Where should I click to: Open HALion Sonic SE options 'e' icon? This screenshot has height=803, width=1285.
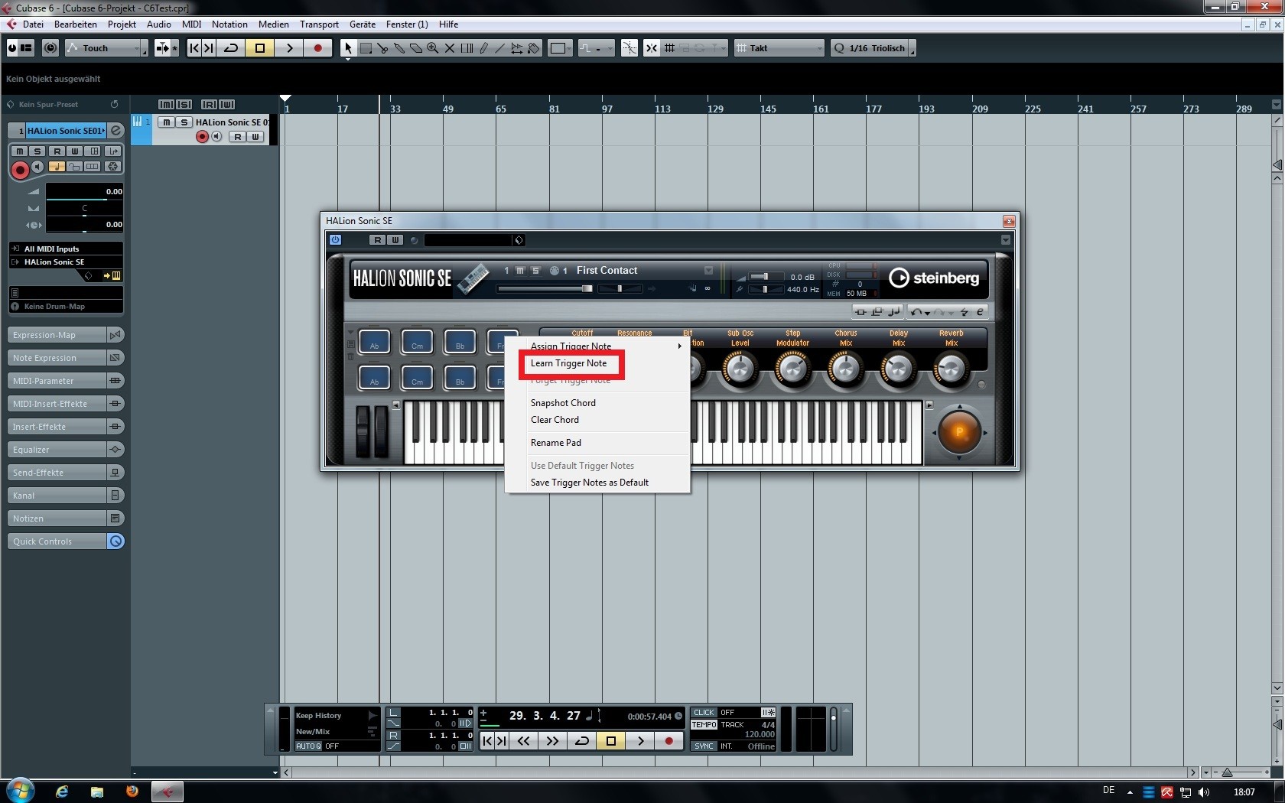(x=980, y=312)
